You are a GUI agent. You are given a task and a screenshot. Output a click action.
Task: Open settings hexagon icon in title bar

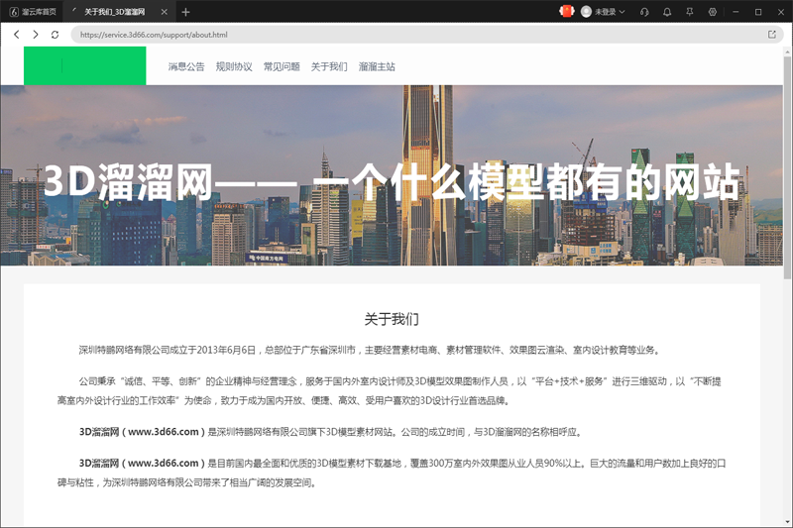[712, 12]
